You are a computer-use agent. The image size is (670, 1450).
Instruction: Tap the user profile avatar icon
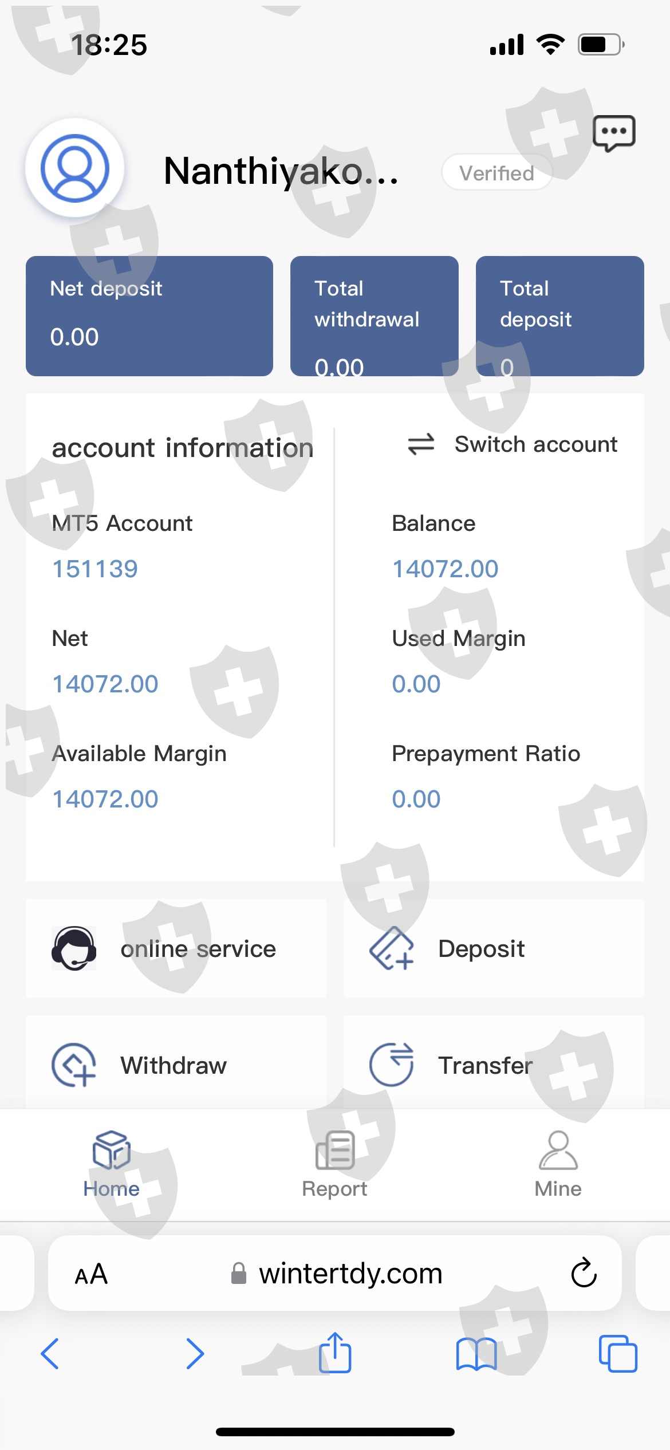pos(74,168)
